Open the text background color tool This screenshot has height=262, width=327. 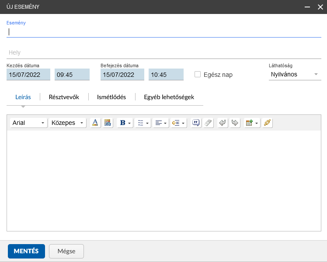tap(108, 123)
